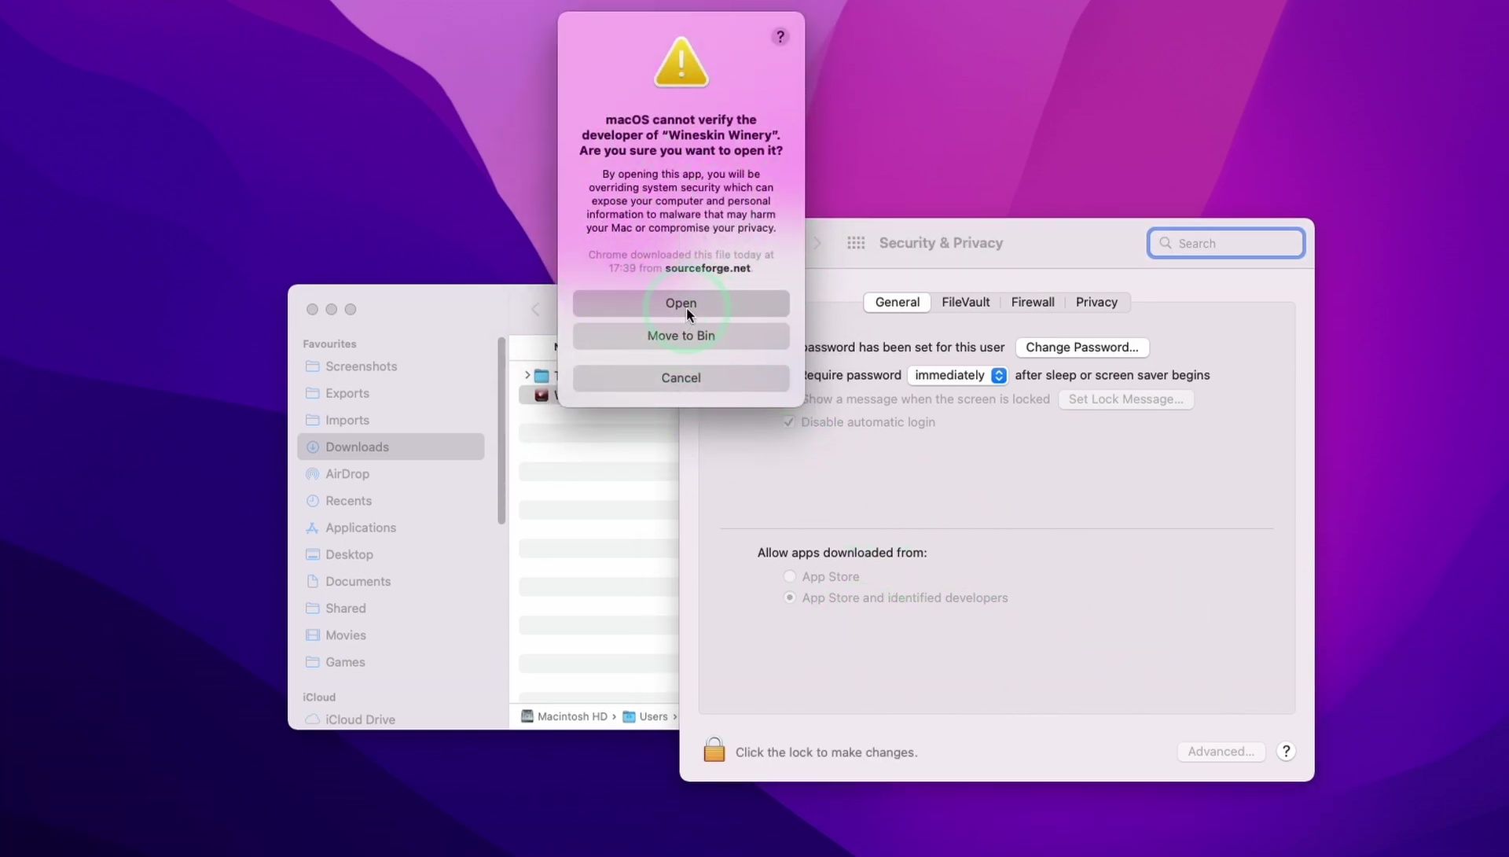Click the Finder sidebar scrollbar

[x=501, y=431]
